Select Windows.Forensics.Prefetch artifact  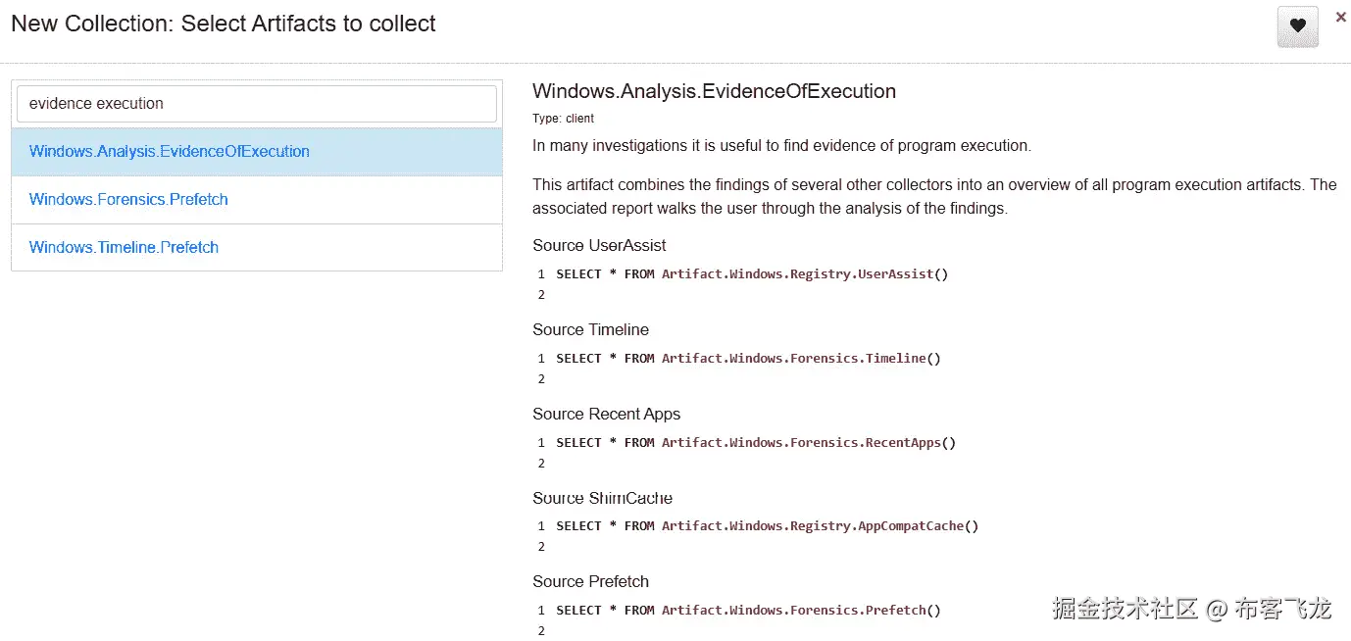128,200
